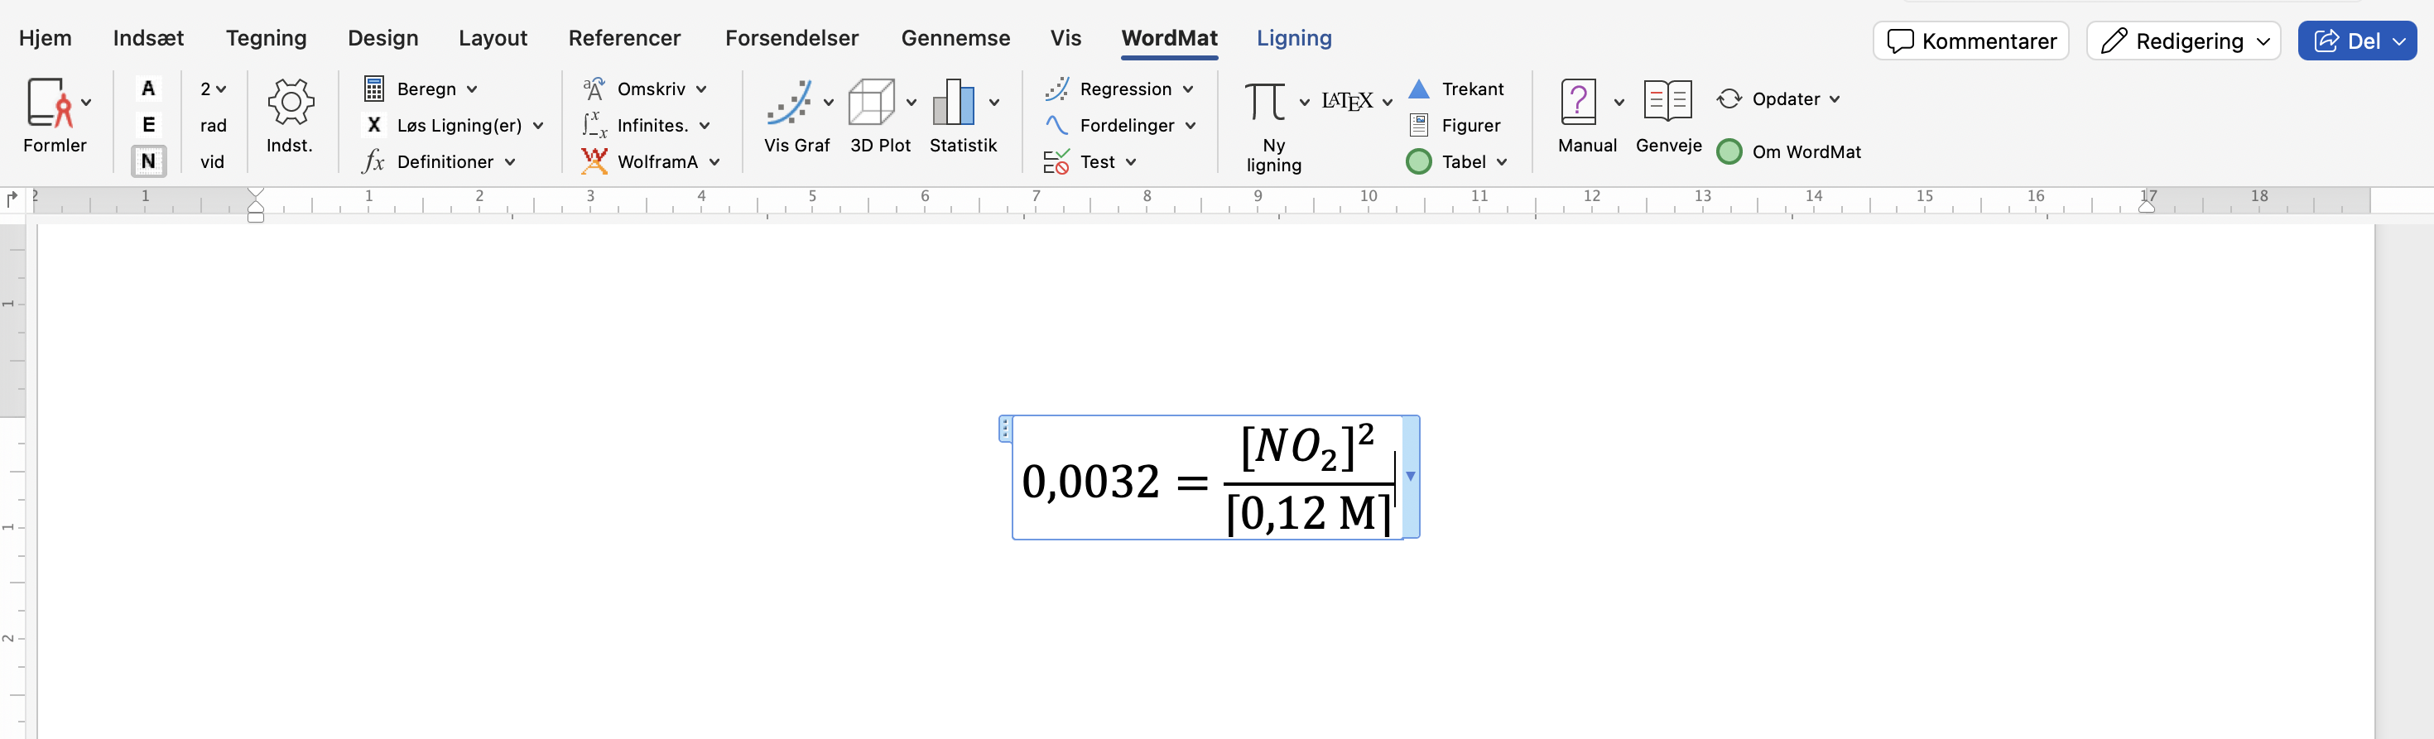Screen dimensions: 2434x739
Task: Expand the Beregn dropdown
Action: [x=472, y=89]
